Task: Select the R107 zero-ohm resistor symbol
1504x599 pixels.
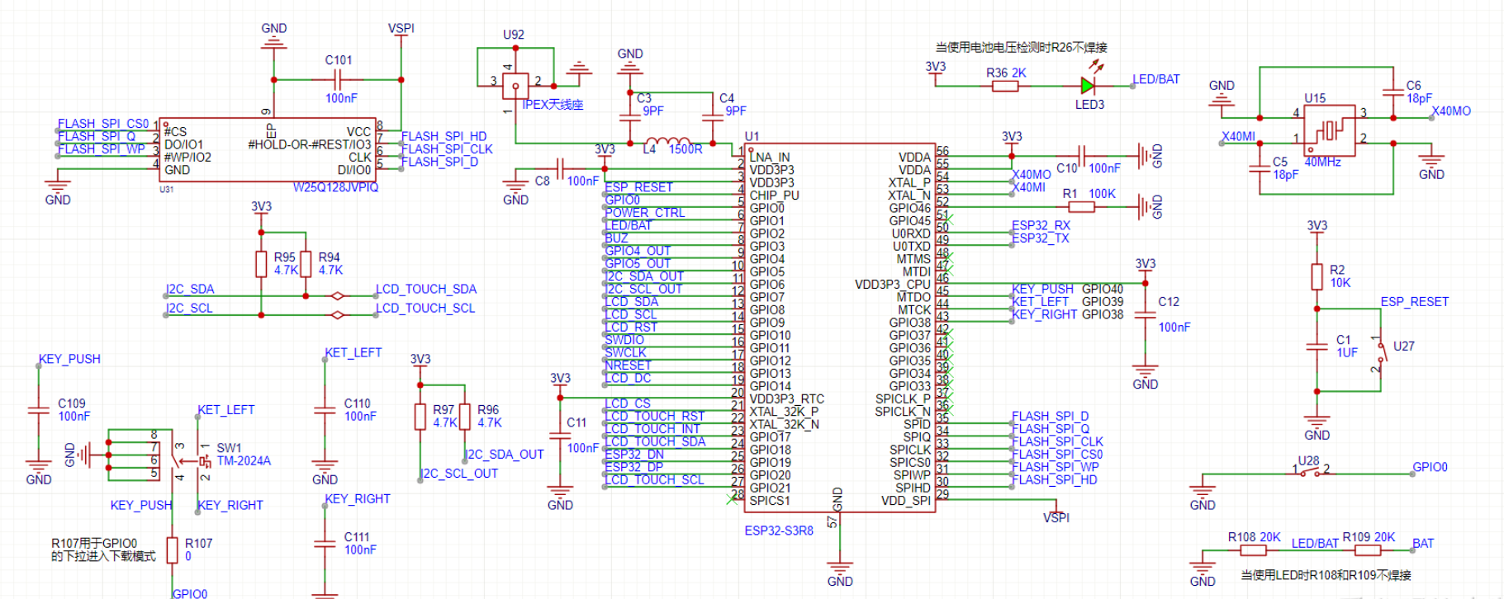Action: coord(172,549)
